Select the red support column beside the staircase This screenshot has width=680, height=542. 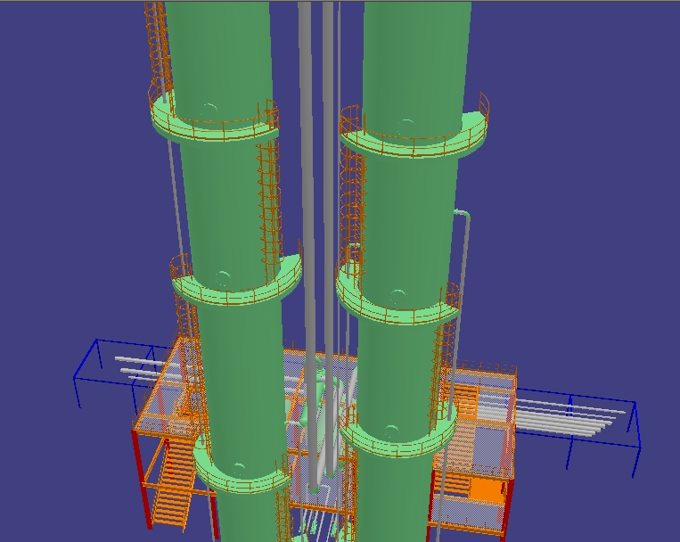tap(143, 480)
